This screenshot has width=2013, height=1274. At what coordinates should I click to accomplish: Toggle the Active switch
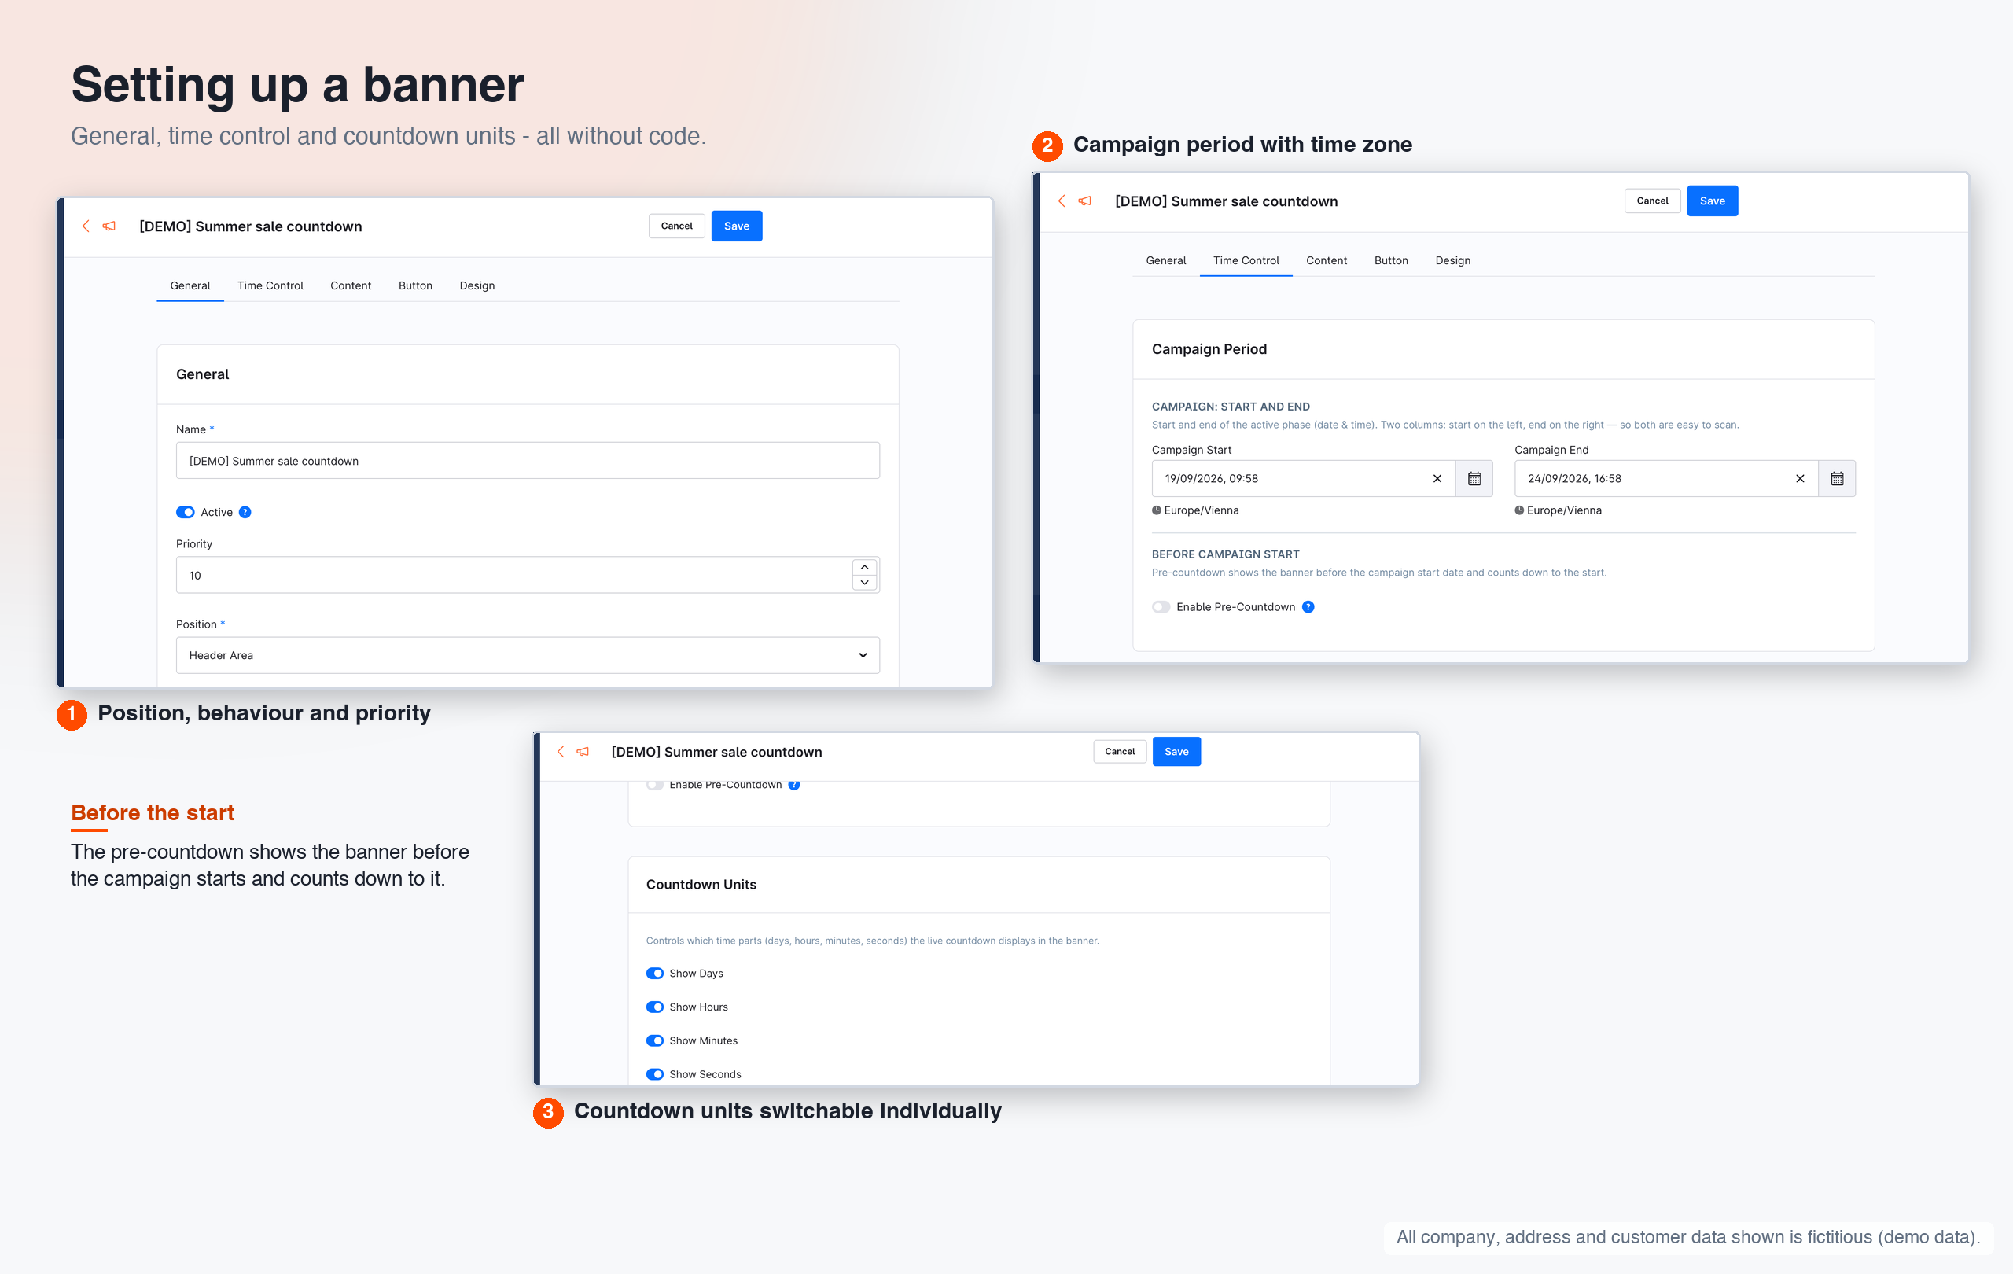click(x=185, y=512)
